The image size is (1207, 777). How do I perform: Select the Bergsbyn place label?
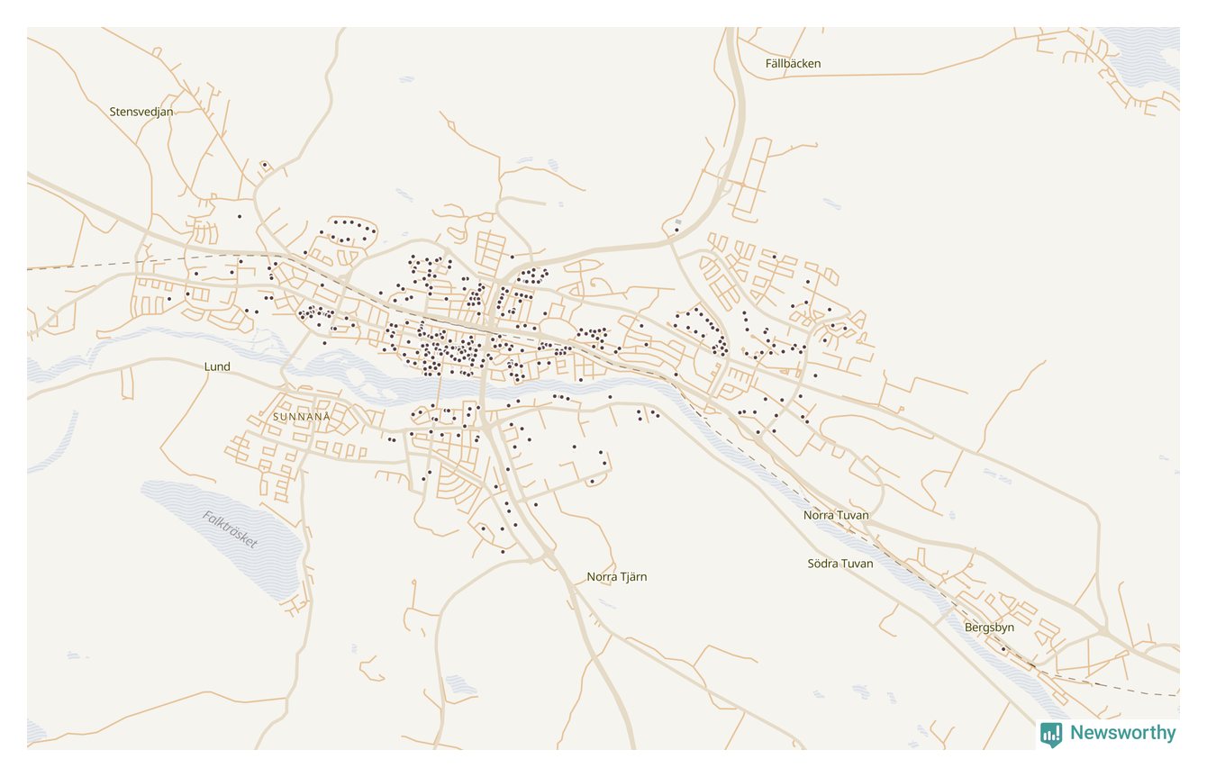[989, 628]
